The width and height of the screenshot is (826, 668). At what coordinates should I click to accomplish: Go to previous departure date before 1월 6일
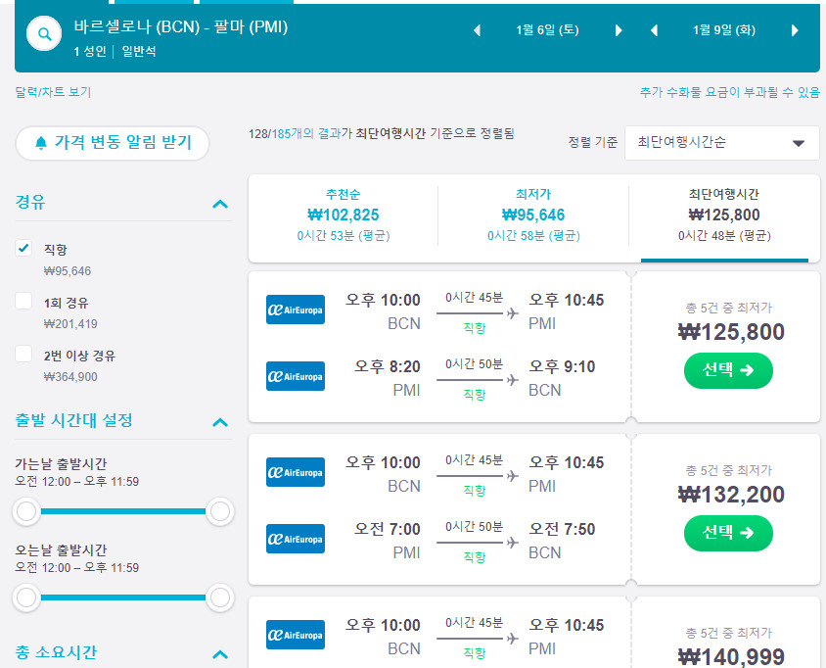(x=478, y=30)
